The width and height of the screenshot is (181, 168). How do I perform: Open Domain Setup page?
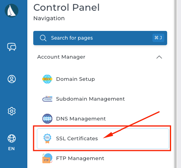coord(75,79)
